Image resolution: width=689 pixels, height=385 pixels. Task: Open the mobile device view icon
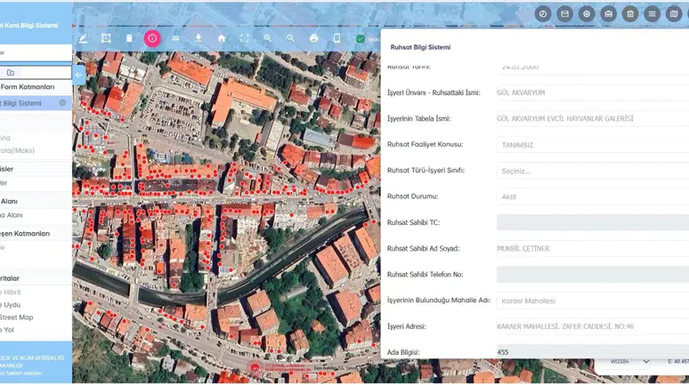click(336, 38)
